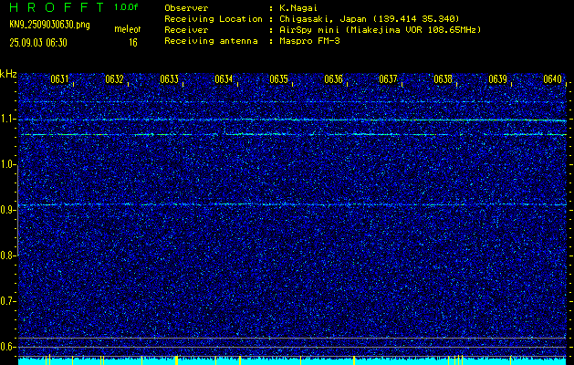The width and height of the screenshot is (574, 365).
Task: Click the 0633 time label
Action: tap(169, 79)
